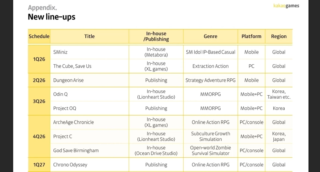This screenshot has width=320, height=172.
Task: Select the Odin Q title cell
Action: 61,94
